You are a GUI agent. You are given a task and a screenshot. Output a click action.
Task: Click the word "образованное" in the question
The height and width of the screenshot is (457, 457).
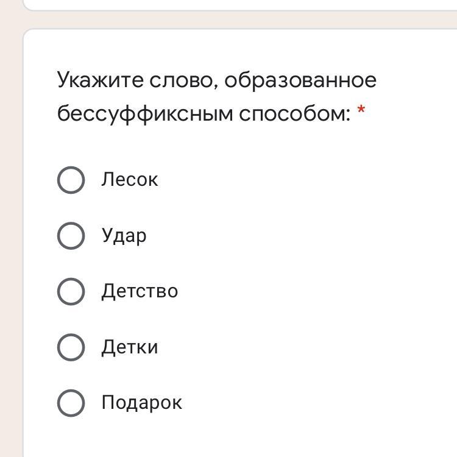[300, 80]
